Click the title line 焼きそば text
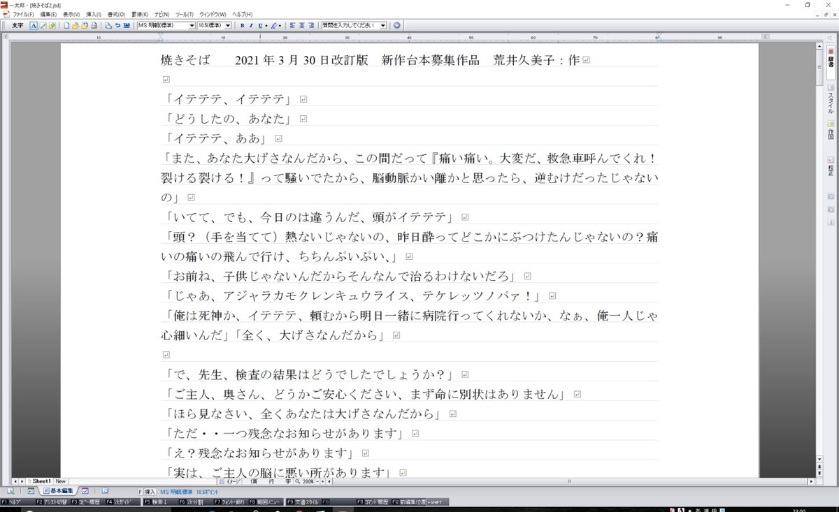Viewport: 839px width, 512px height. tap(185, 60)
